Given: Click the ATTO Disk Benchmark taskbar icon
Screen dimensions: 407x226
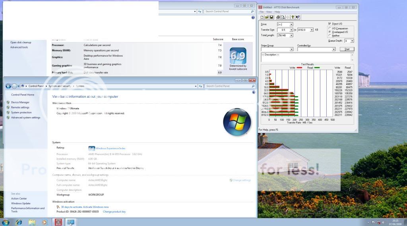Looking at the screenshot, I should tap(58, 222).
